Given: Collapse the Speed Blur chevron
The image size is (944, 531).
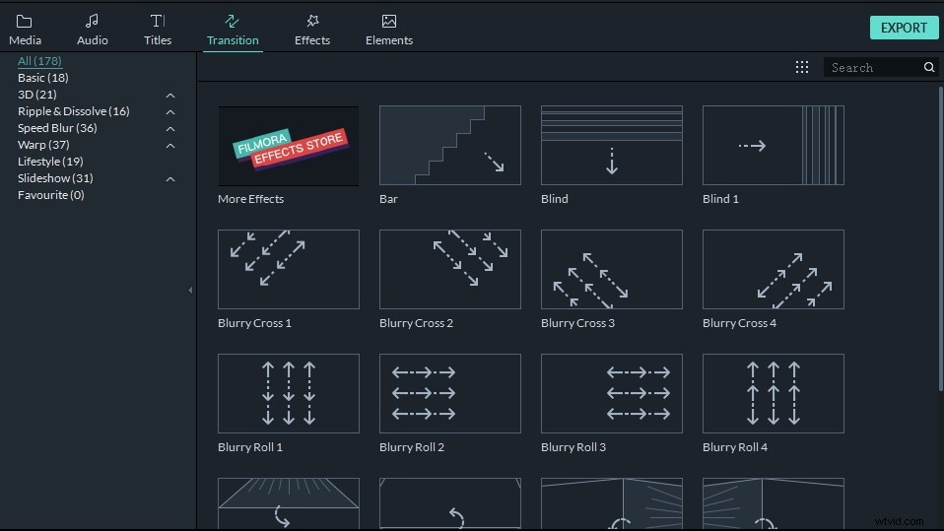Looking at the screenshot, I should [x=170, y=129].
